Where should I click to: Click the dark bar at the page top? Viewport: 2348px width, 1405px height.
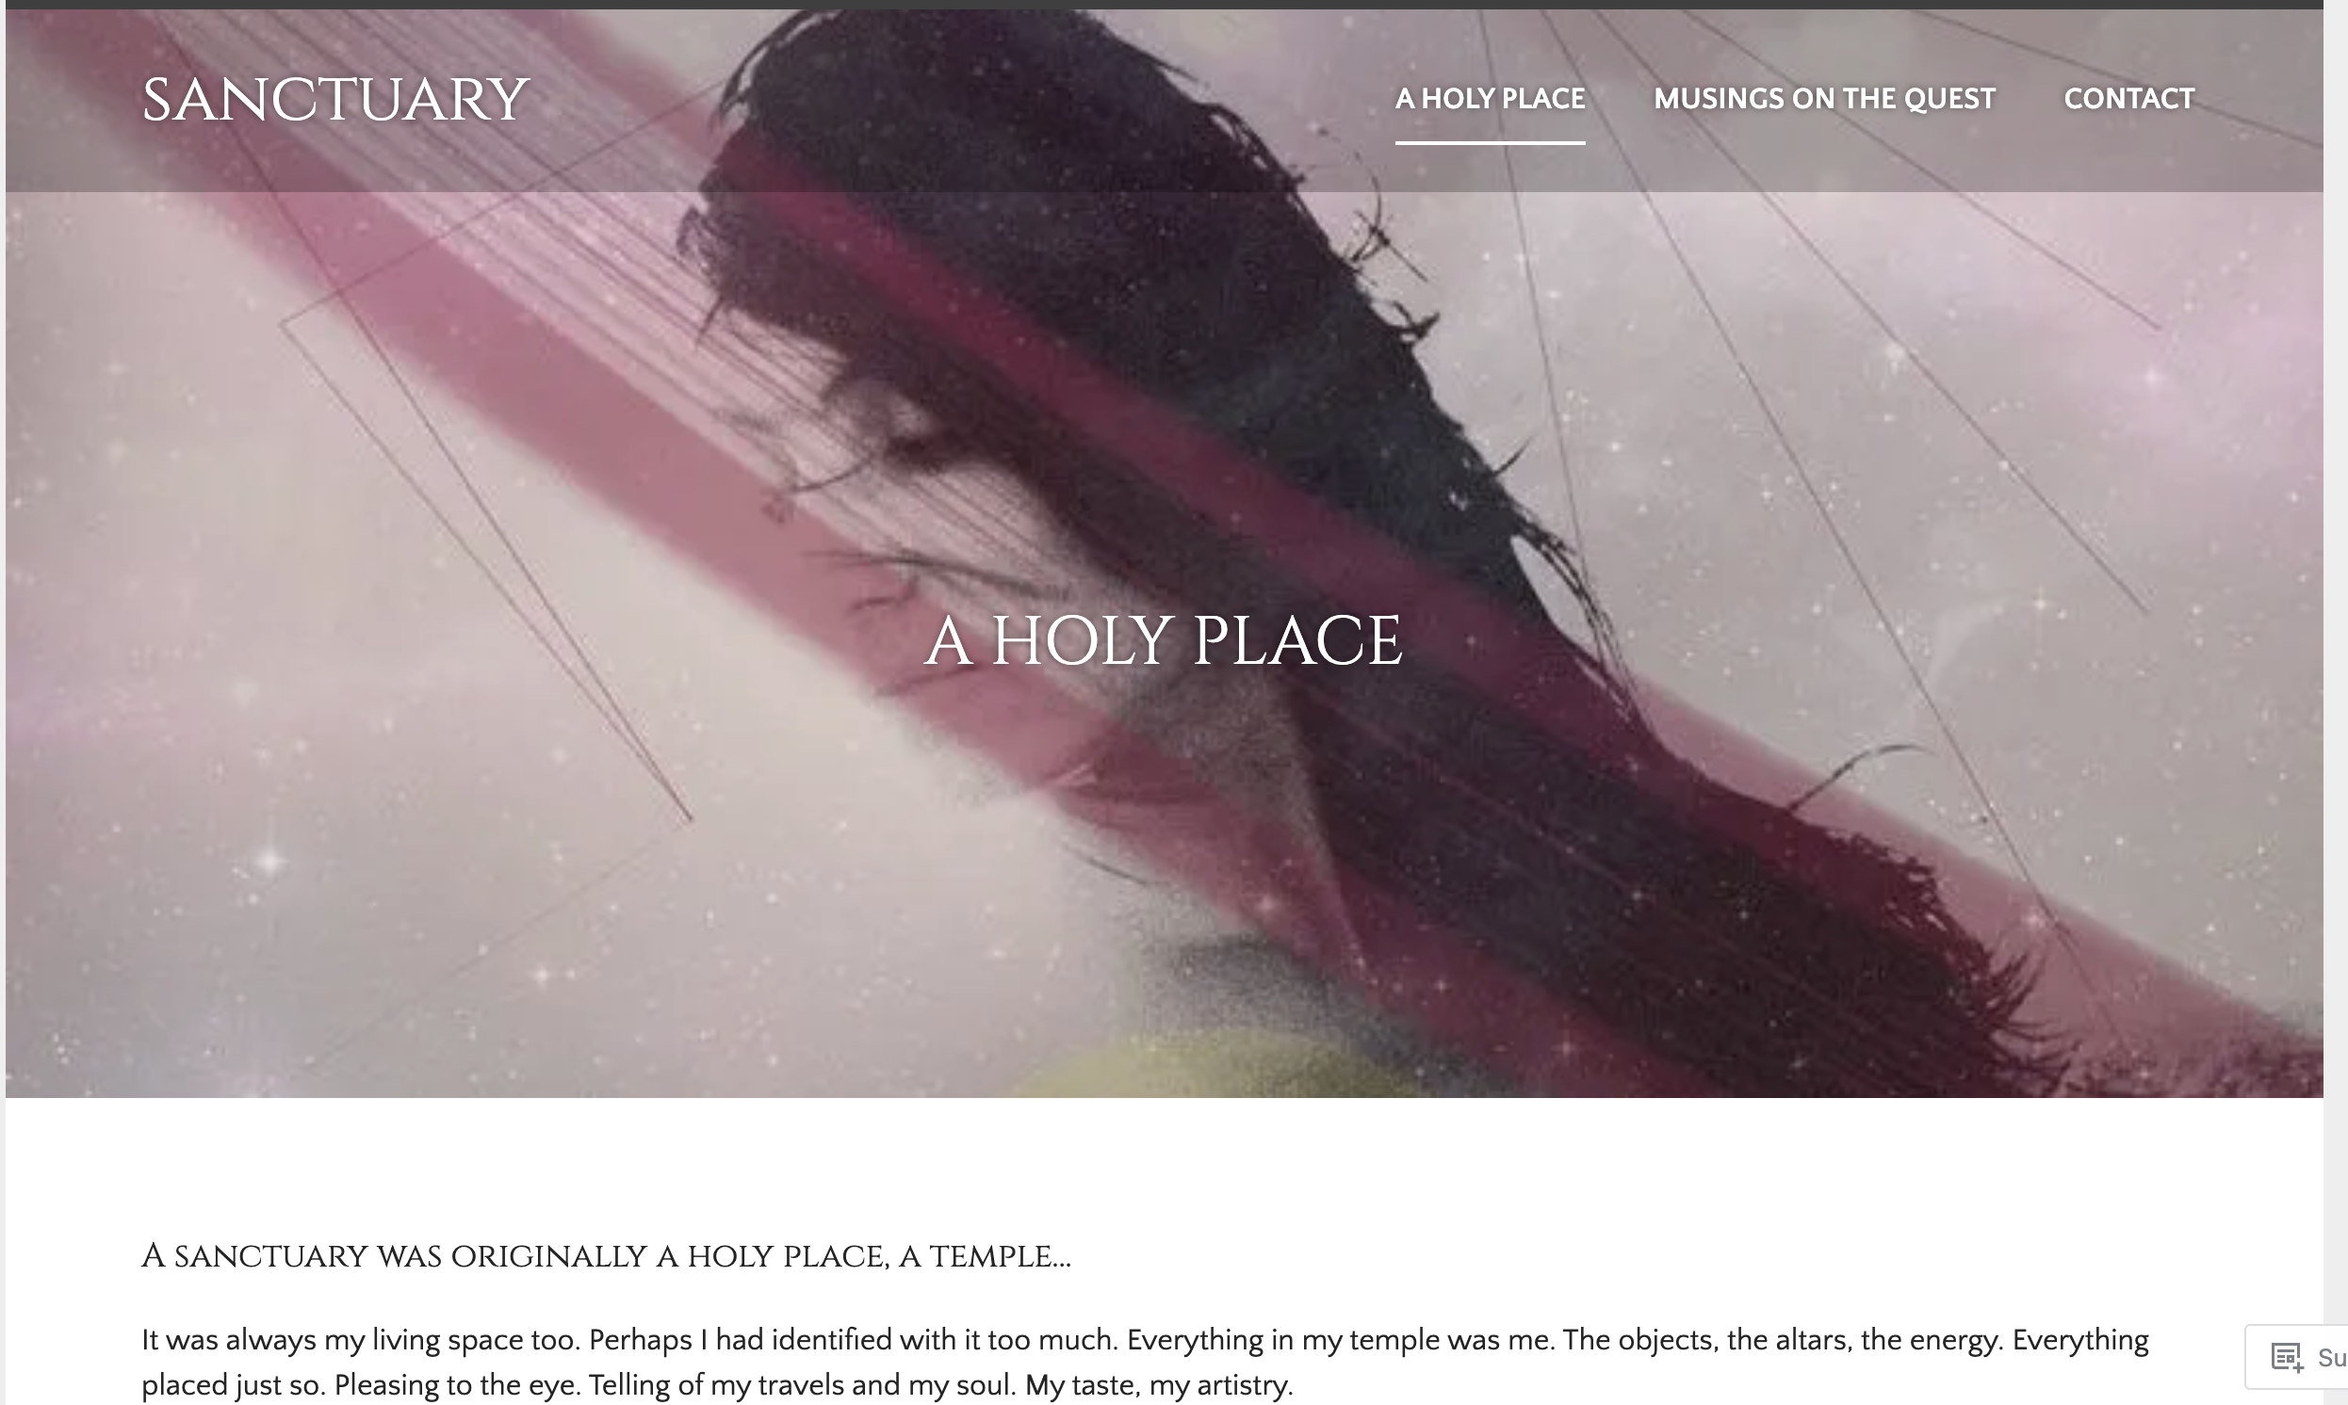pos(1164,4)
